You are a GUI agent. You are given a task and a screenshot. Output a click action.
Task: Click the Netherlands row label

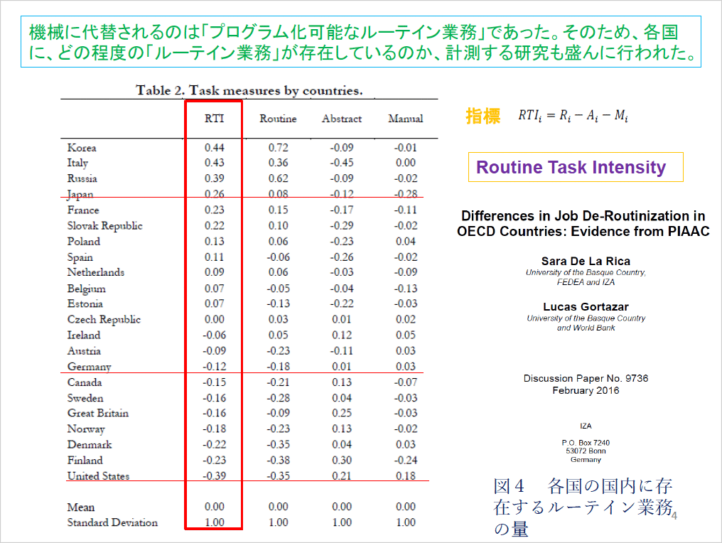pyautogui.click(x=95, y=272)
